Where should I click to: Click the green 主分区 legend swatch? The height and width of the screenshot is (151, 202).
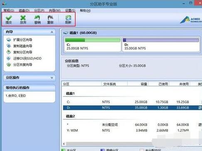click(x=63, y=150)
